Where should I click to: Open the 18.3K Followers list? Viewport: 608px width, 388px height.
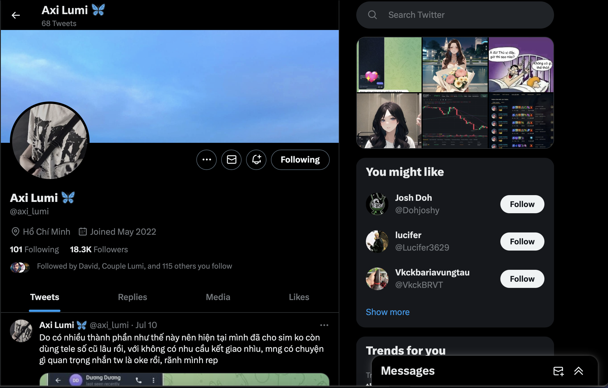point(99,249)
